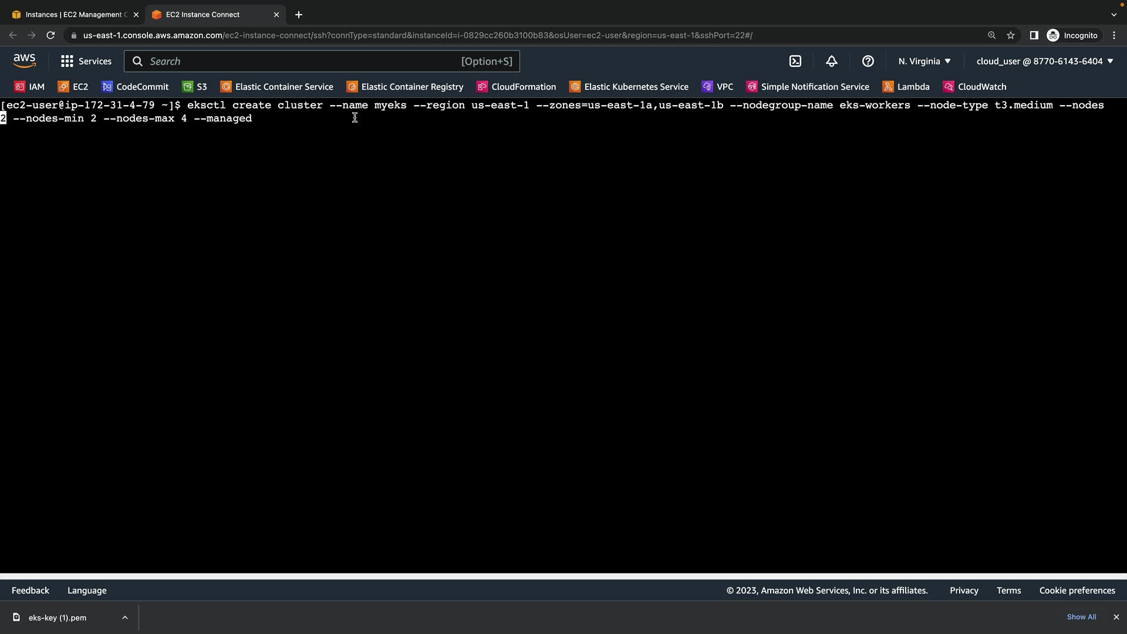This screenshot has height=634, width=1127.
Task: Expand eks-key (1).pem download options
Action: [x=125, y=618]
